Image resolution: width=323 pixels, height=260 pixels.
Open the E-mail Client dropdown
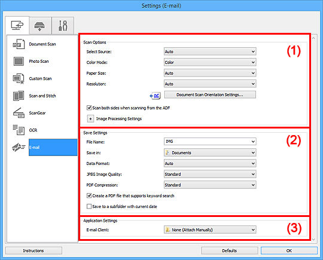210,230
